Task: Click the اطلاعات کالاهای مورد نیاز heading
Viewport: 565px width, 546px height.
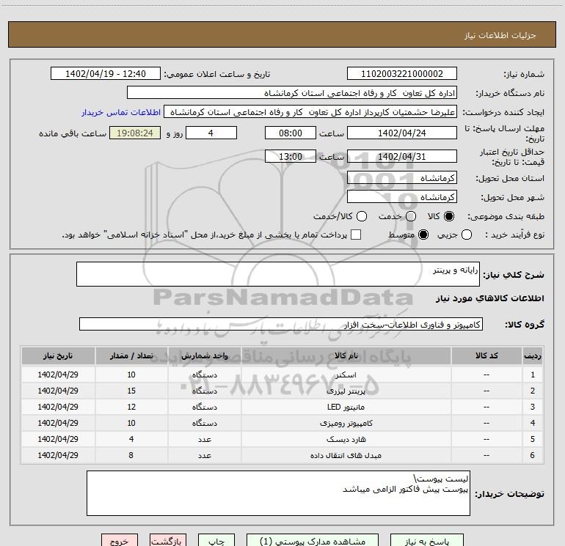Action: point(490,298)
